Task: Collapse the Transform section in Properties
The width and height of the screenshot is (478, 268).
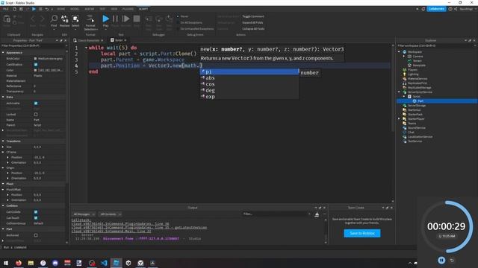Action: (x=3, y=141)
